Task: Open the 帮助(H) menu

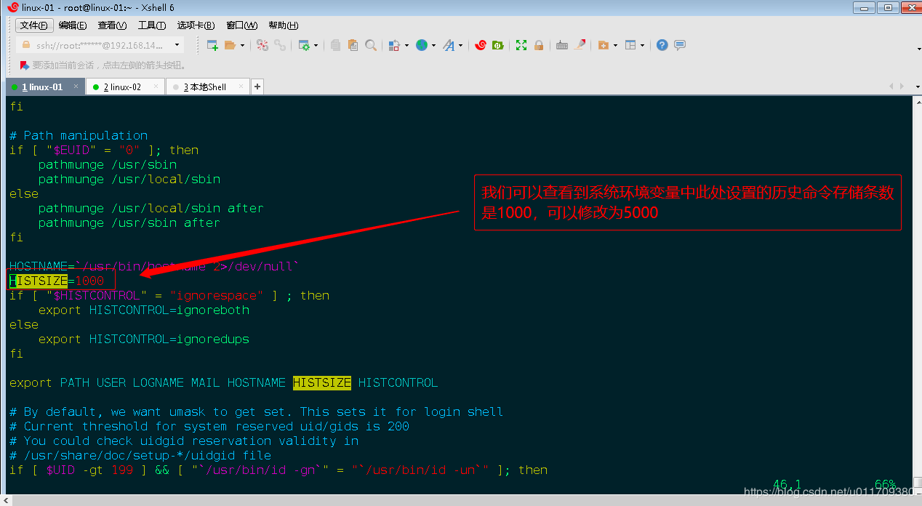Action: [x=284, y=25]
